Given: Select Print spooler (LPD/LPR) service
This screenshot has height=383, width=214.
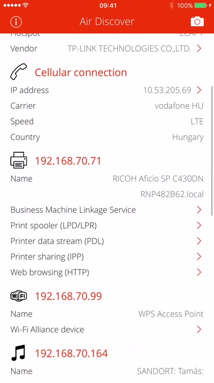Looking at the screenshot, I should 106,225.
